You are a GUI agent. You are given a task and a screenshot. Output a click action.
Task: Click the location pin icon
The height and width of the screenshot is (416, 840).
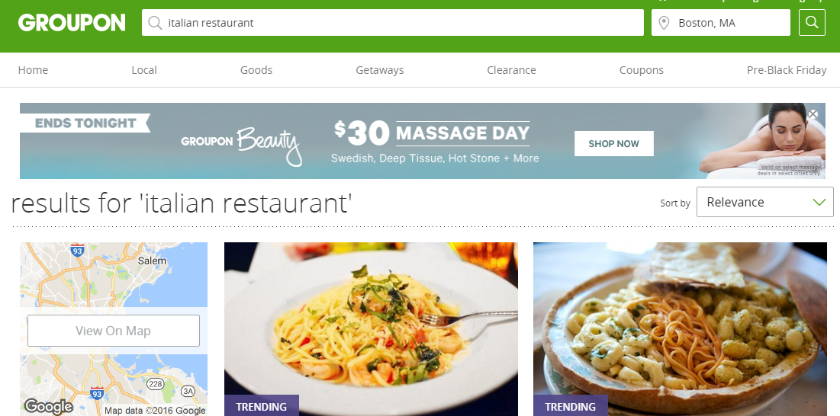[x=664, y=23]
